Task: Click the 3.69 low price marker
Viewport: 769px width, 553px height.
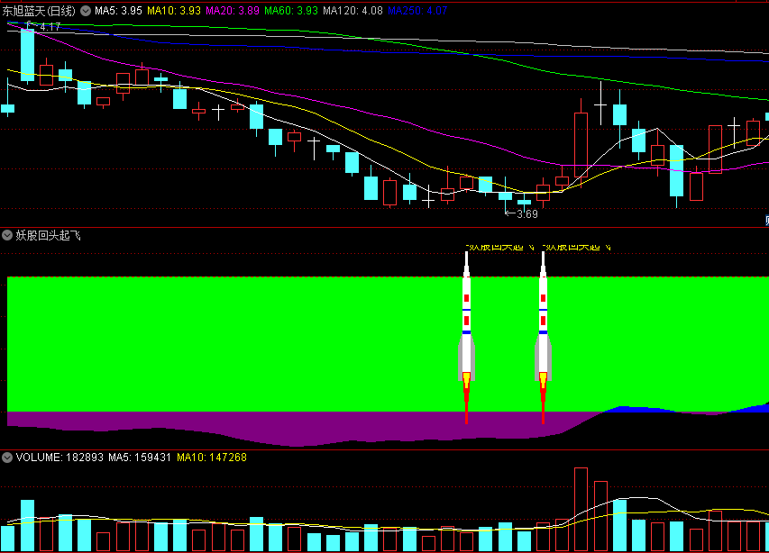Action: (527, 214)
